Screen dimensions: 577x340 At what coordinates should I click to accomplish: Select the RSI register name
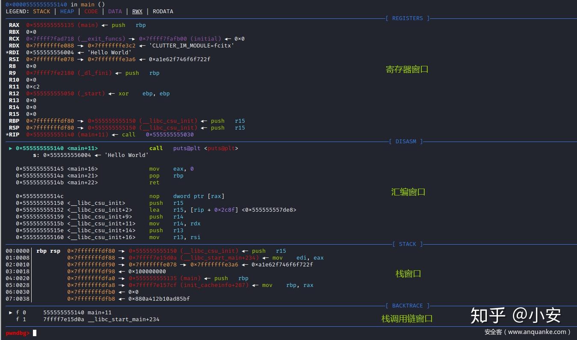point(14,59)
